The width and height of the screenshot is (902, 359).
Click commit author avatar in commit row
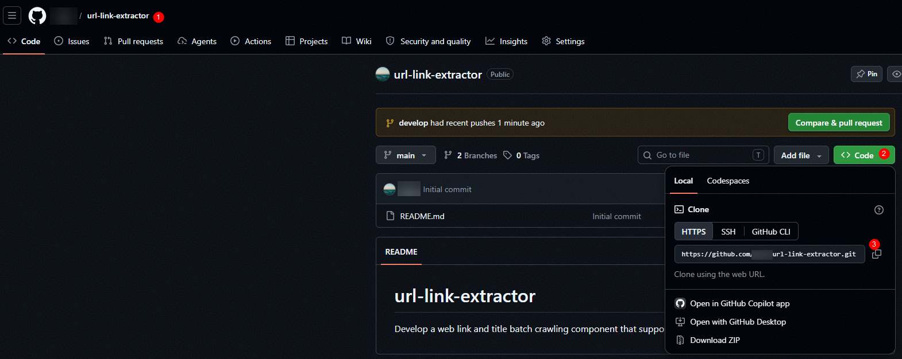[390, 189]
